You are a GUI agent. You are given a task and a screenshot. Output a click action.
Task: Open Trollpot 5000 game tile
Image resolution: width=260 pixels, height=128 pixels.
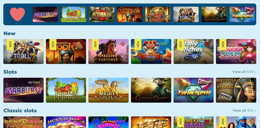pyautogui.click(x=151, y=51)
